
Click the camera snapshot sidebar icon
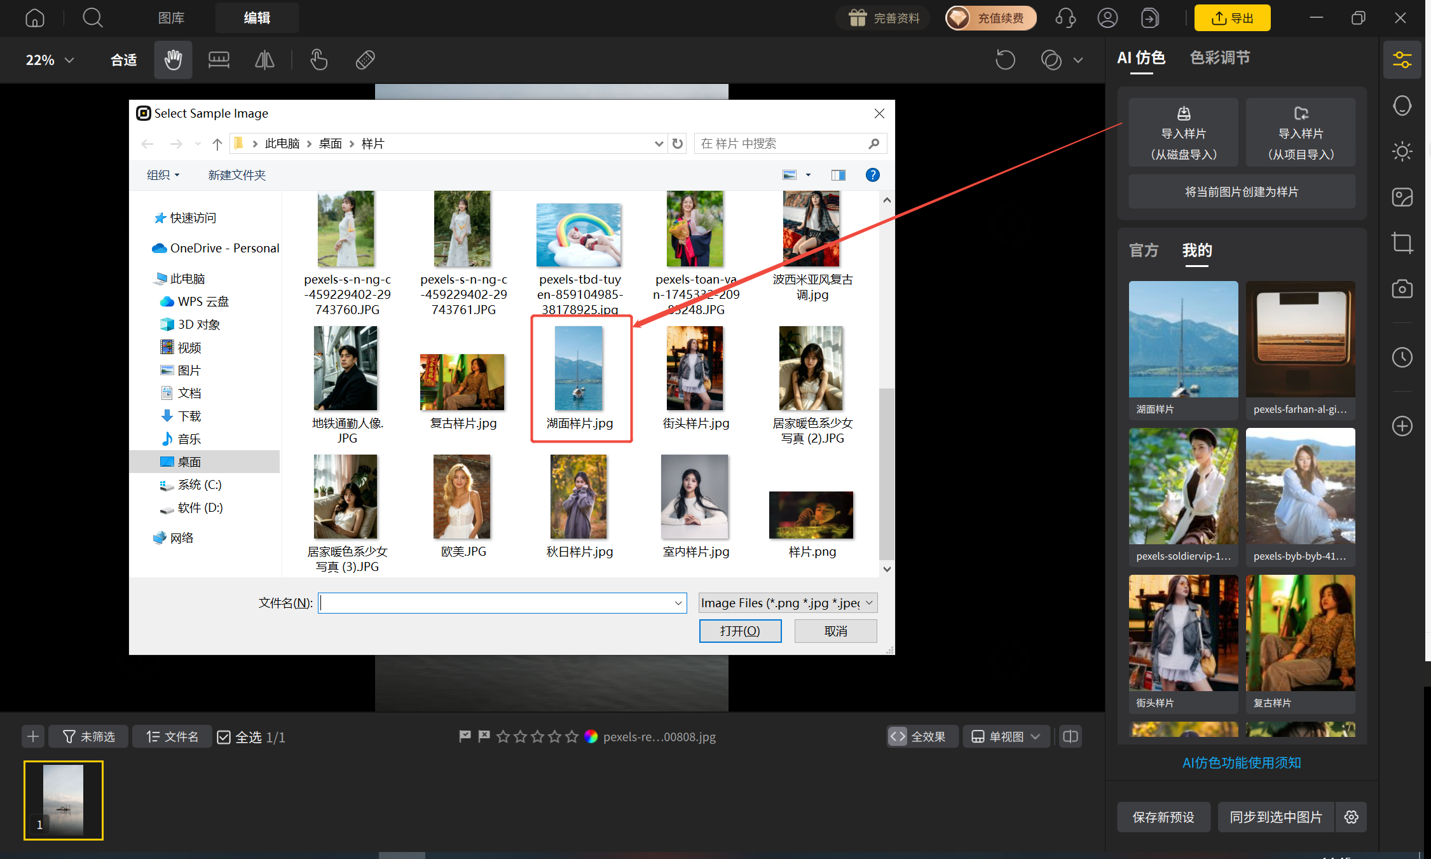[1402, 289]
